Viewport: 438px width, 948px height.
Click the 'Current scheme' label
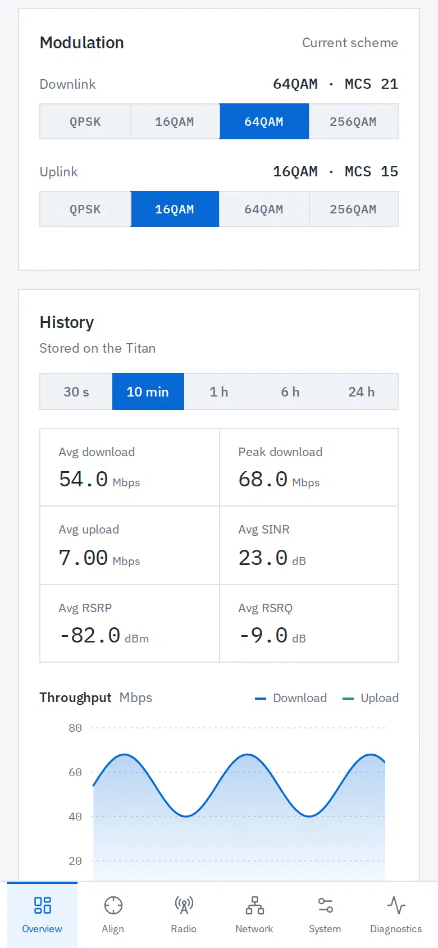pos(350,43)
